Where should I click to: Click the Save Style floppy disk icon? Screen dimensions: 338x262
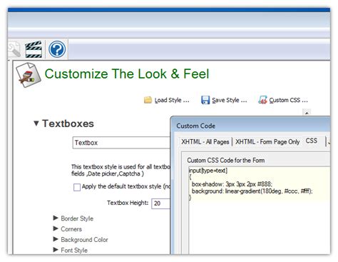click(205, 100)
